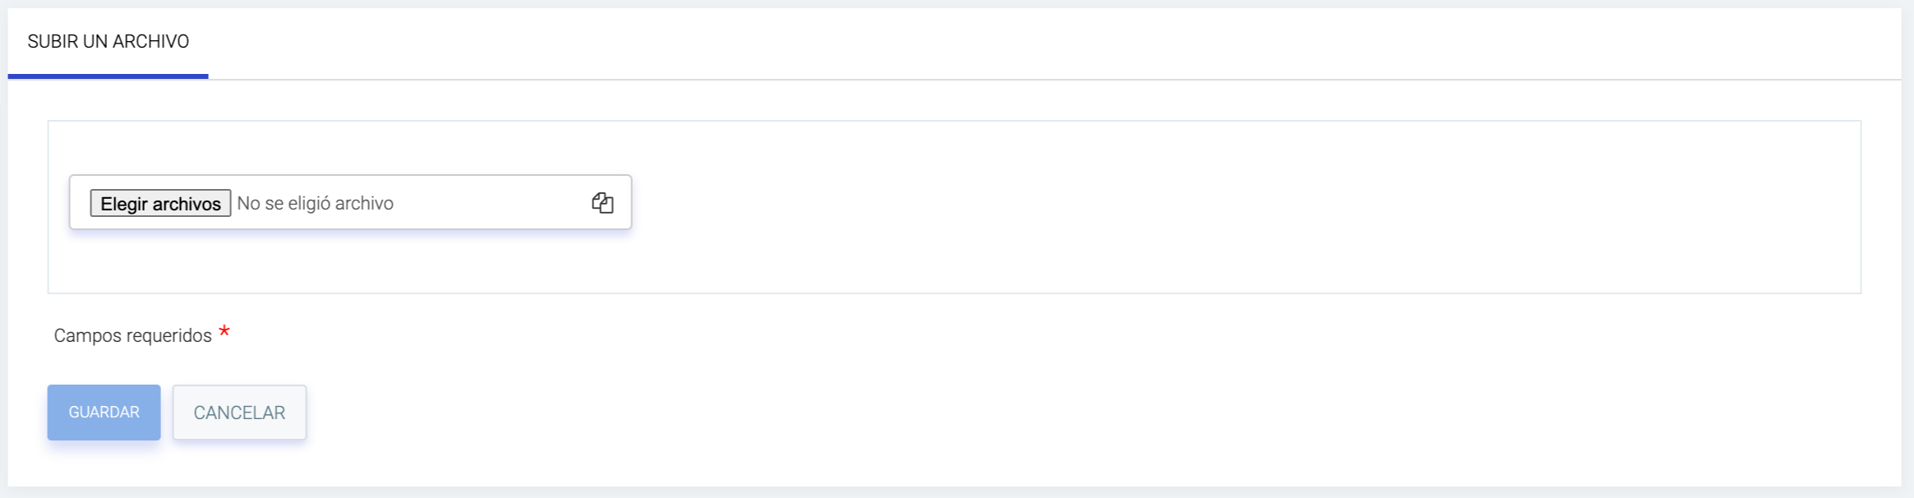Image resolution: width=1914 pixels, height=498 pixels.
Task: Click the files icon in upload field
Action: click(x=602, y=203)
